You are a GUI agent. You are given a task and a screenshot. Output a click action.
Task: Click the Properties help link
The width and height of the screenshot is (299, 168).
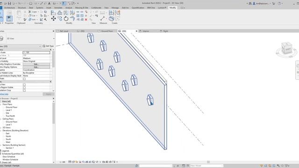coord(4,94)
